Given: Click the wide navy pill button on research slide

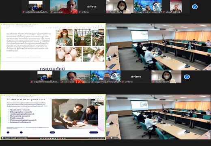Looking at the screenshot, I should pos(94,132).
